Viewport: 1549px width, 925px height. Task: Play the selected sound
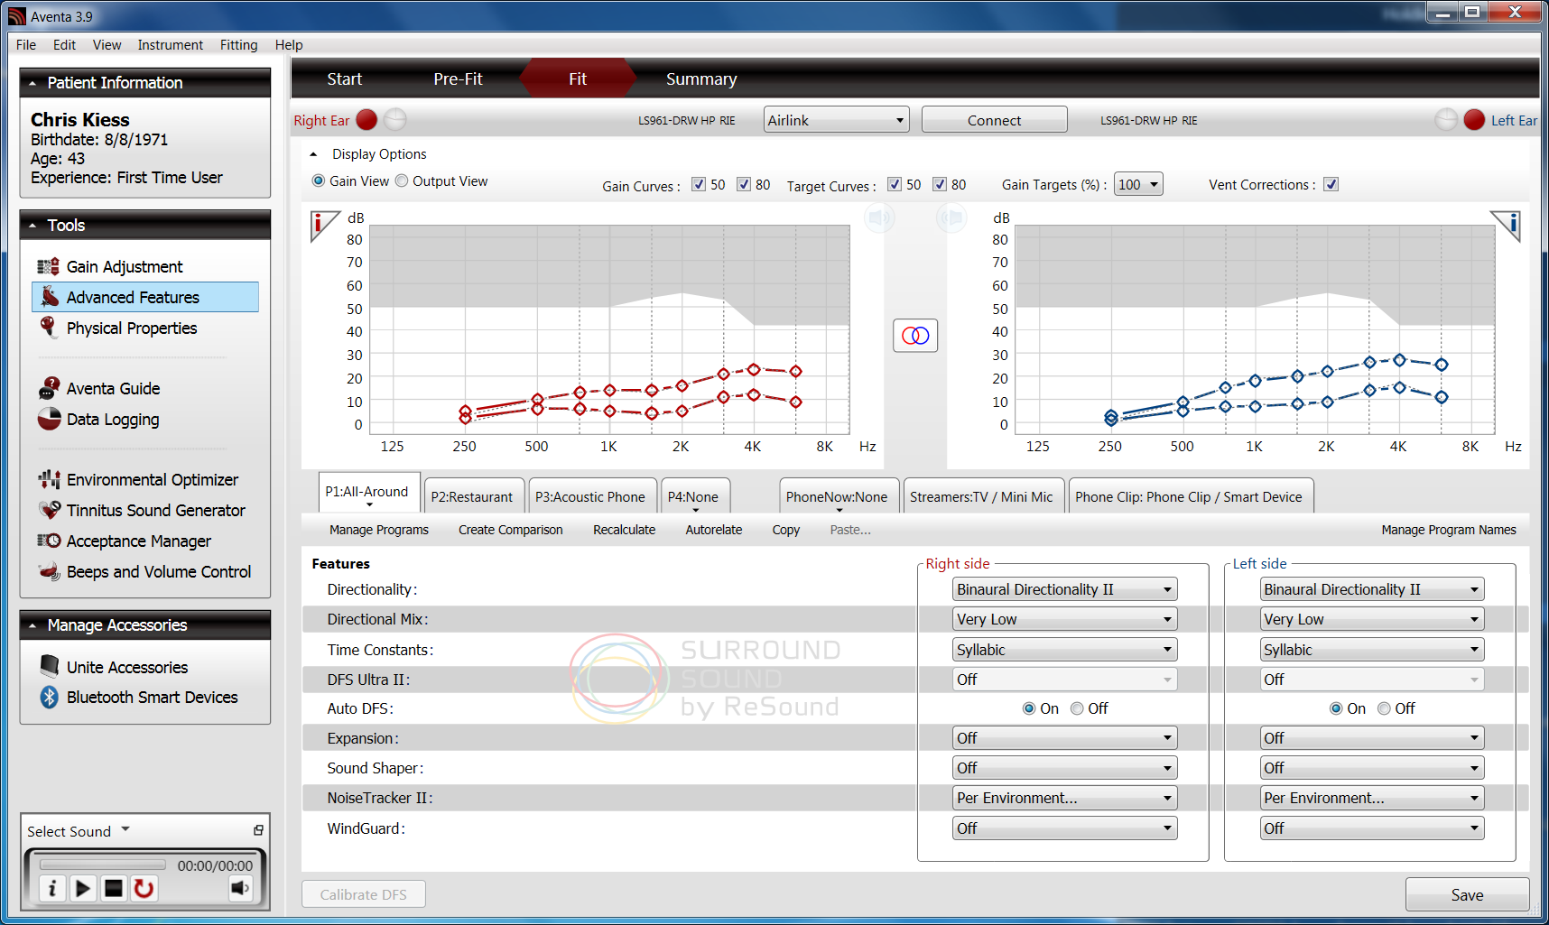[x=82, y=889]
